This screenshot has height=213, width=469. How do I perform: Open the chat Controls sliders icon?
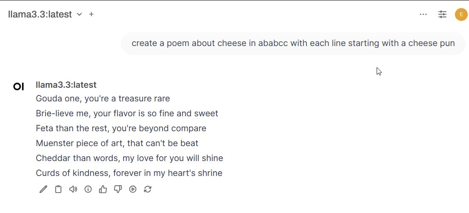point(443,14)
